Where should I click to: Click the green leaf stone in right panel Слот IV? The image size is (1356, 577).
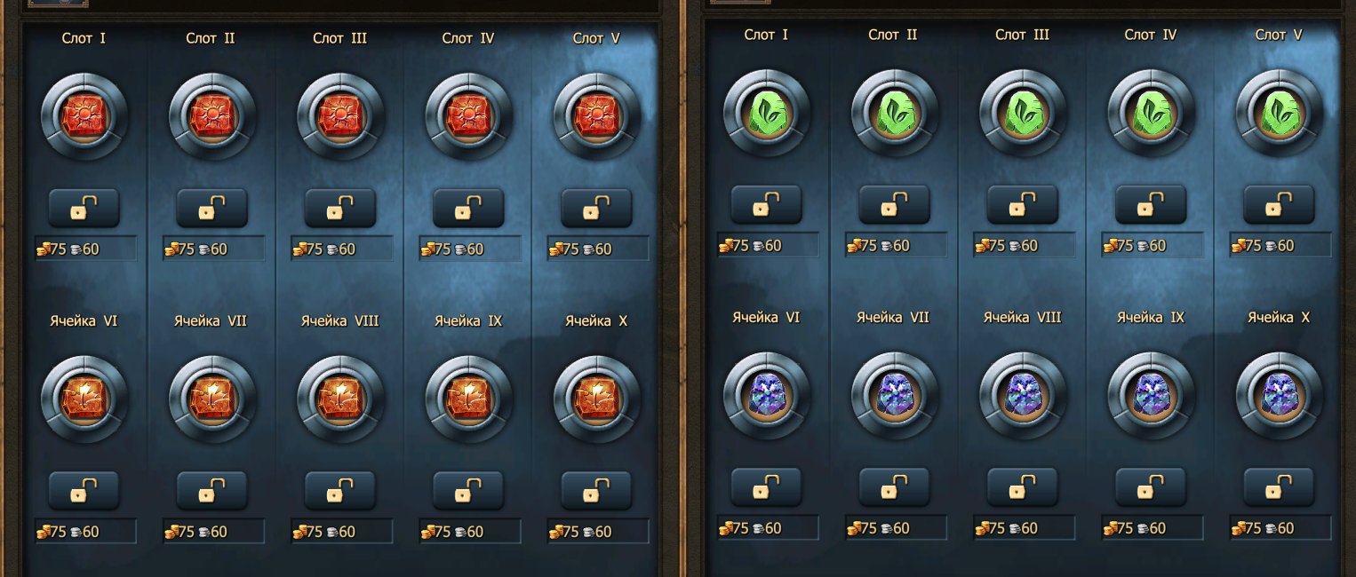1151,113
